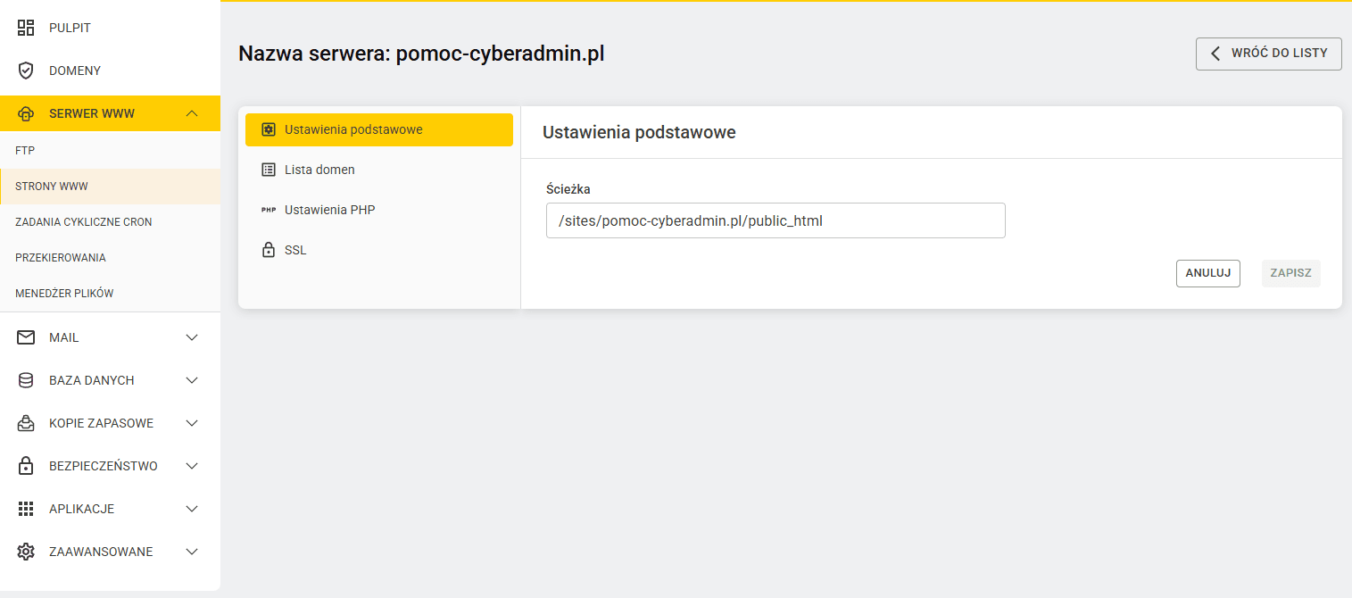Click the Aplikacje grid icon
1352x598 pixels.
pos(26,509)
